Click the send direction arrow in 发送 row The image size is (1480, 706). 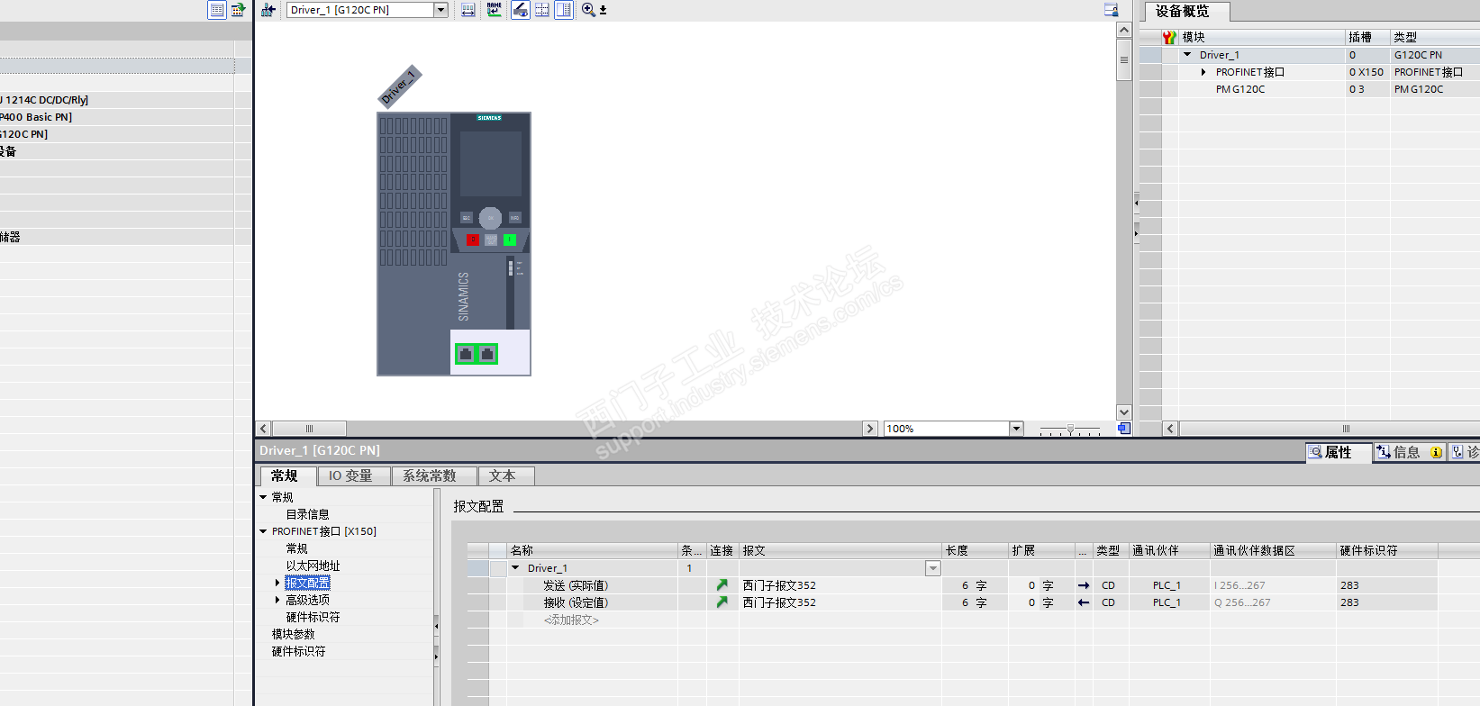(1084, 585)
